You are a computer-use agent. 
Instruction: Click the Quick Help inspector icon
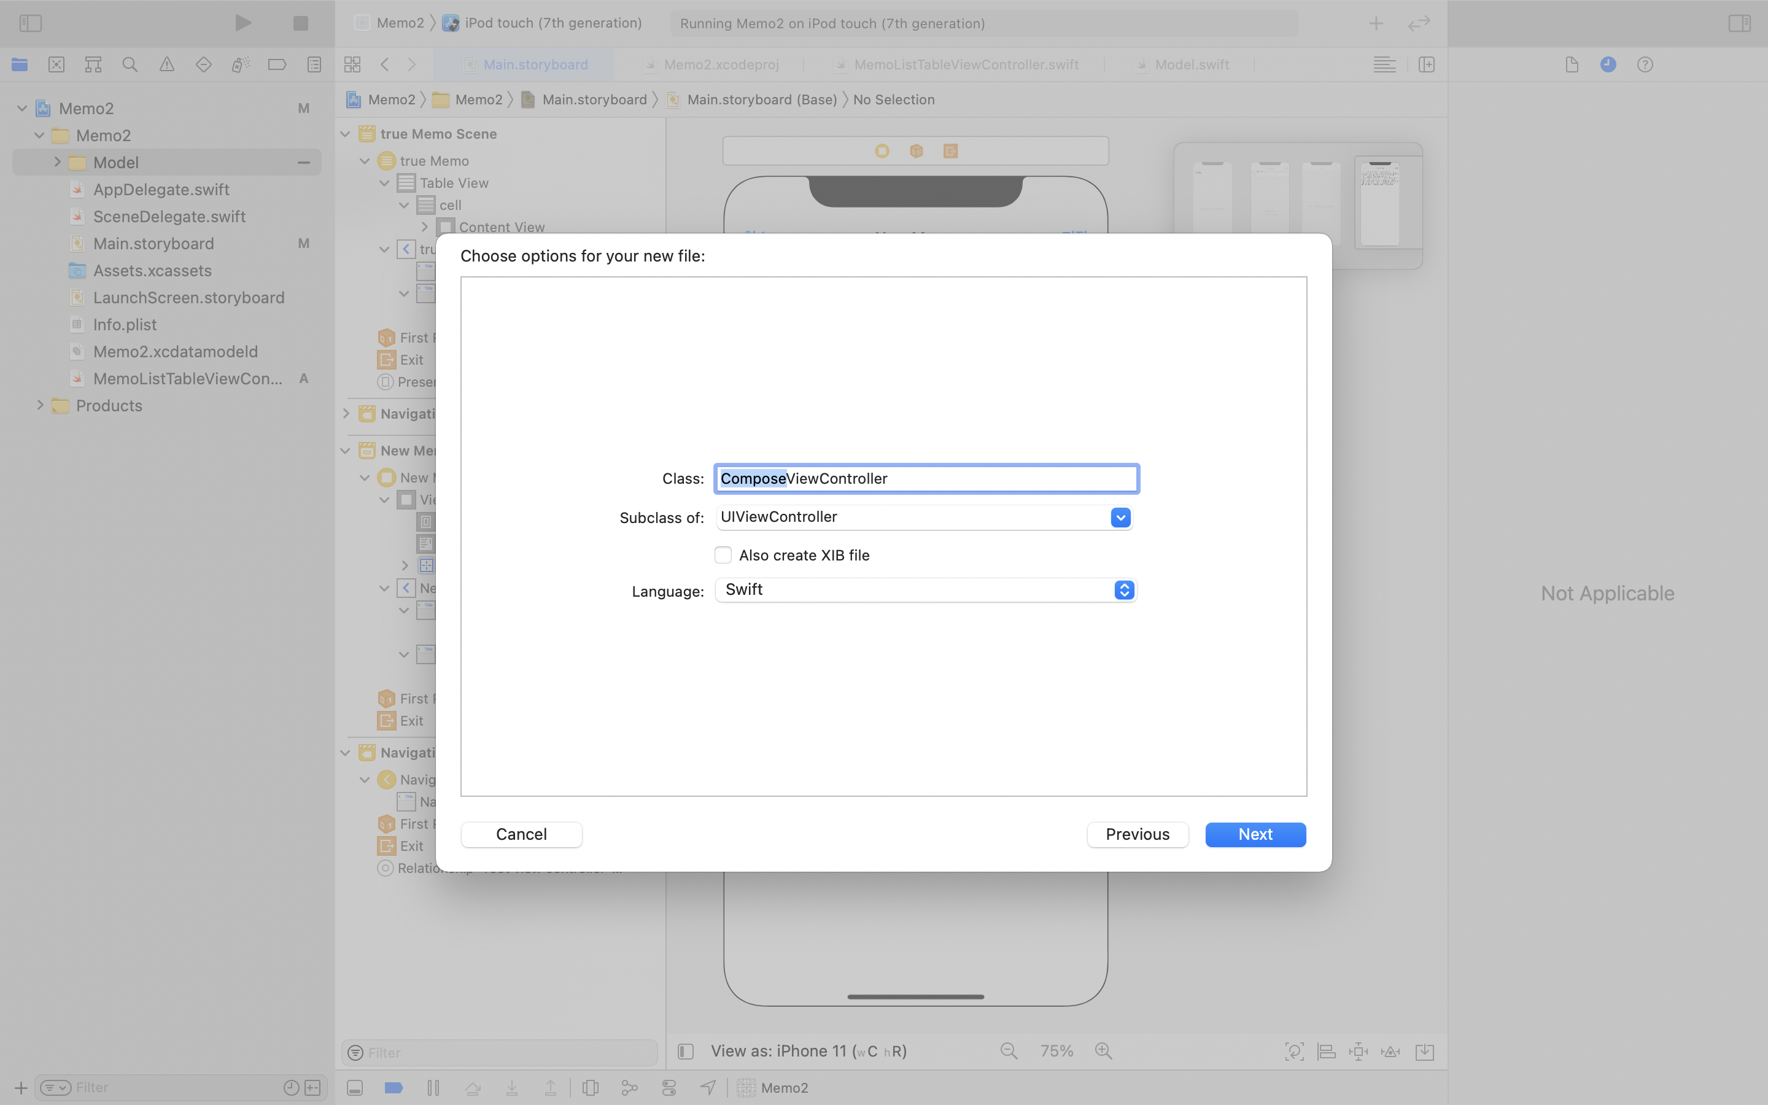click(x=1645, y=64)
